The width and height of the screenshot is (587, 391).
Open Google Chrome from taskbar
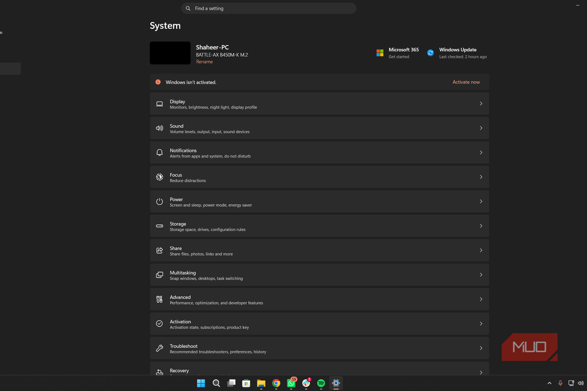coord(276,383)
